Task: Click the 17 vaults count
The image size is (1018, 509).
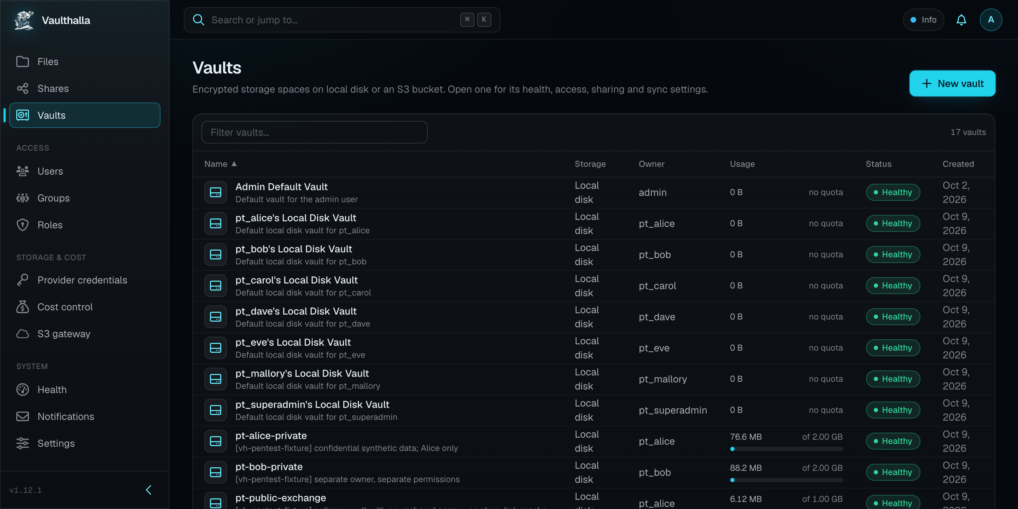Action: [x=968, y=133]
